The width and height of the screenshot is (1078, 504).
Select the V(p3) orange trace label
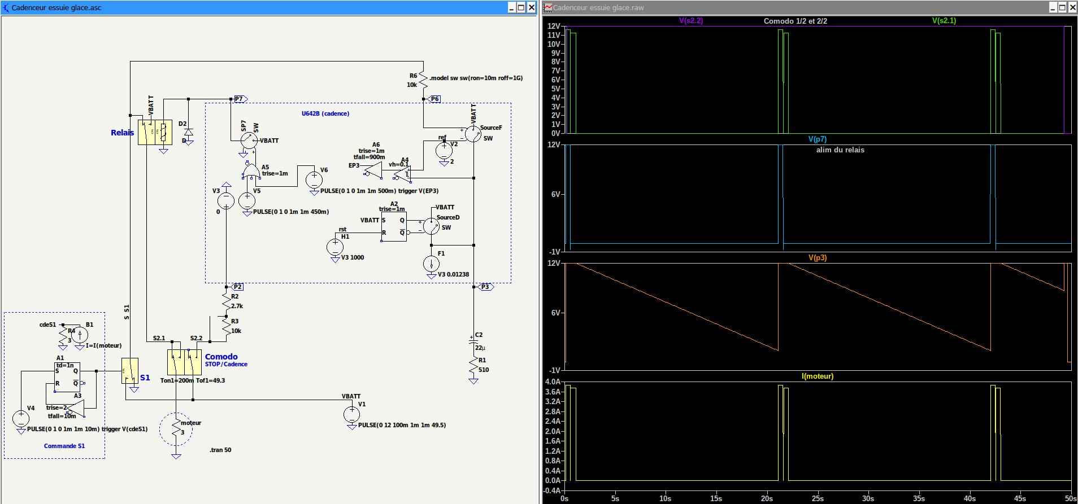point(817,258)
